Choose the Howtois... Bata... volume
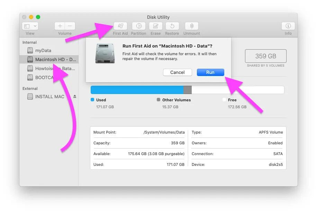Screen dimensions: 317x212 [49, 68]
